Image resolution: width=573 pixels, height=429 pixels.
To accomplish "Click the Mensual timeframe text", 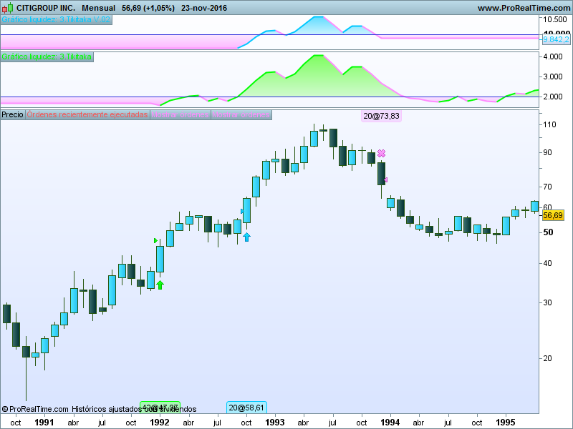I will click(x=98, y=8).
